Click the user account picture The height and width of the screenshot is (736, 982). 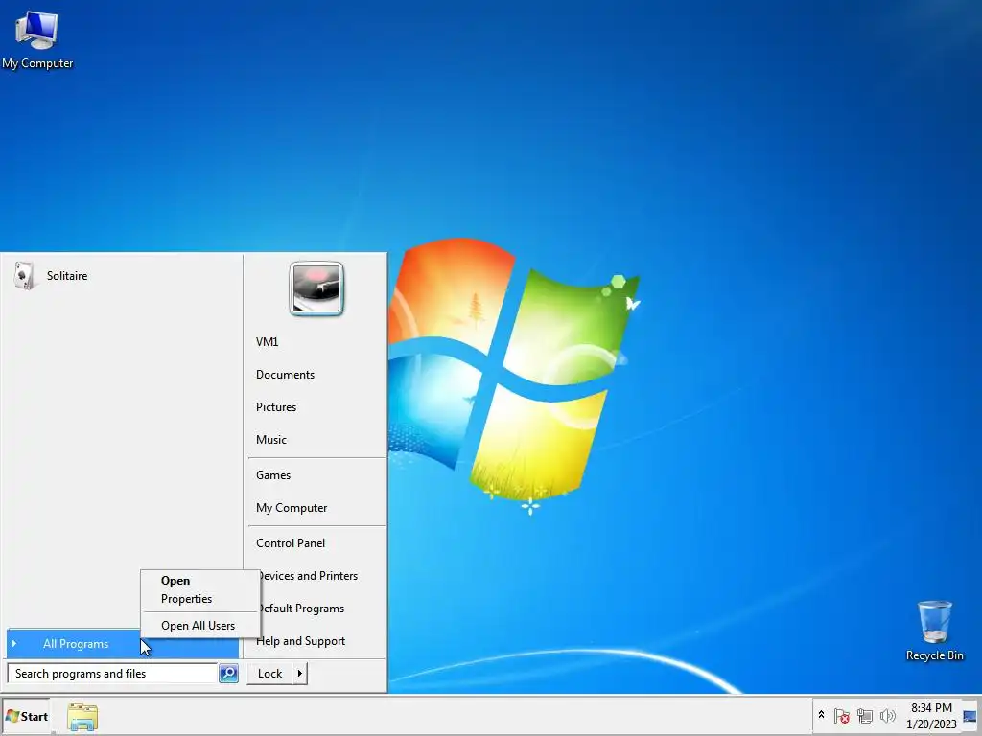[x=316, y=288]
